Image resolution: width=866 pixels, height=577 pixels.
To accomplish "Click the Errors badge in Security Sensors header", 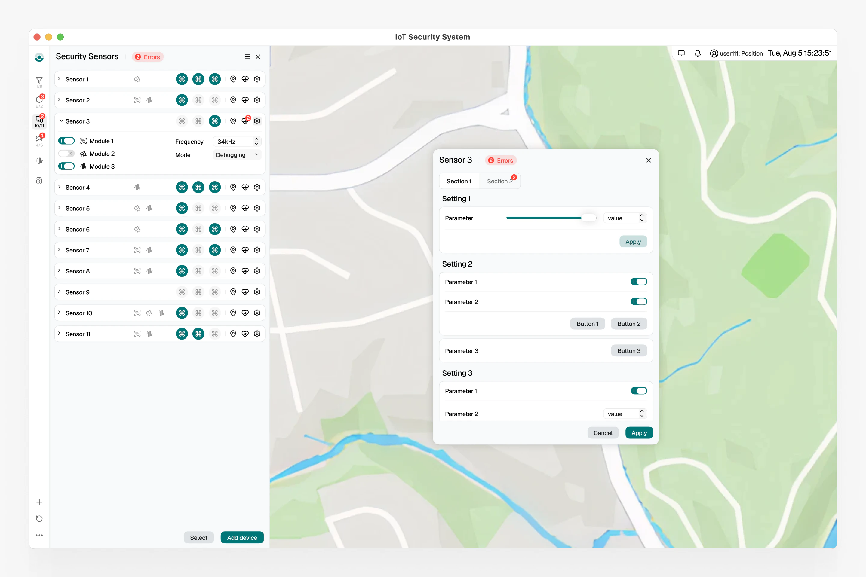I will coord(148,57).
